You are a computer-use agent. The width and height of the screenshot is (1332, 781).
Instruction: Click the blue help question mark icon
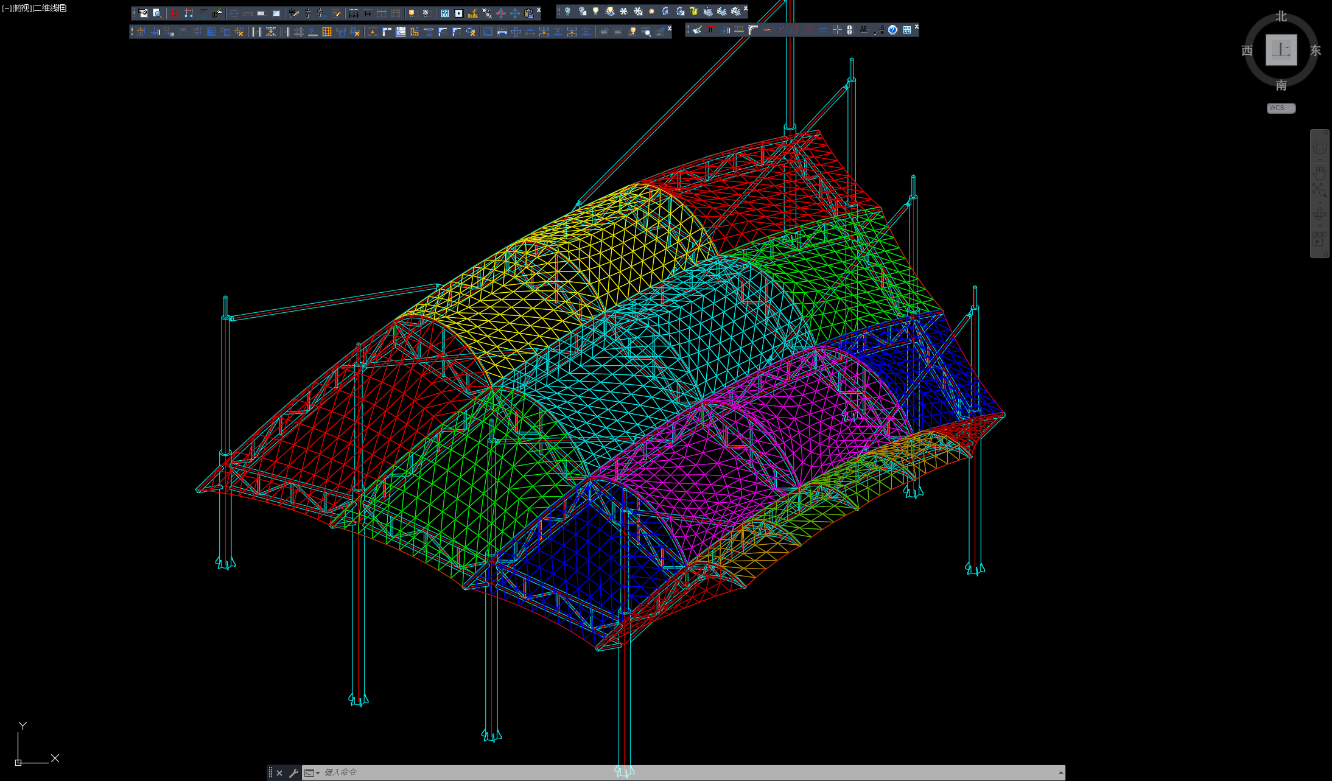893,30
